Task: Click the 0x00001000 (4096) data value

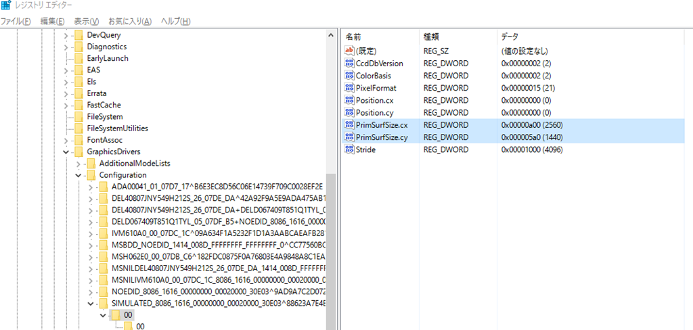Action: (x=532, y=149)
